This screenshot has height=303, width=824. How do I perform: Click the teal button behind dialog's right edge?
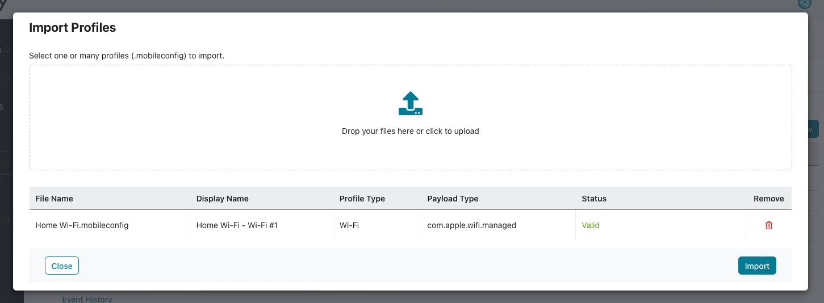click(x=813, y=129)
